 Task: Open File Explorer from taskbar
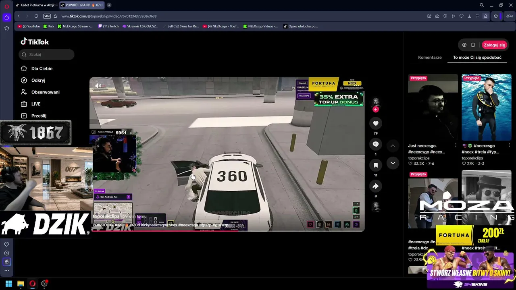(21, 284)
